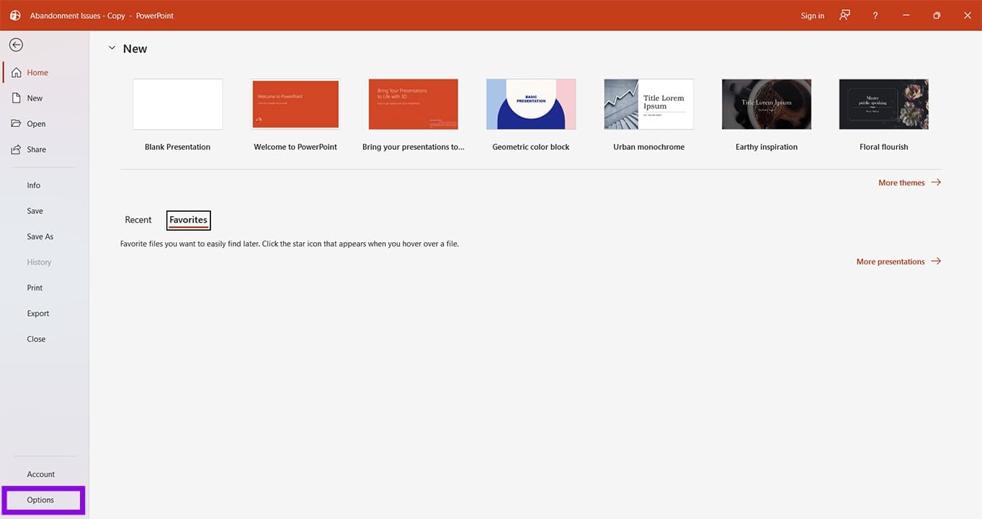The width and height of the screenshot is (982, 519).
Task: Click the Open folder icon in sidebar
Action: pyautogui.click(x=16, y=124)
